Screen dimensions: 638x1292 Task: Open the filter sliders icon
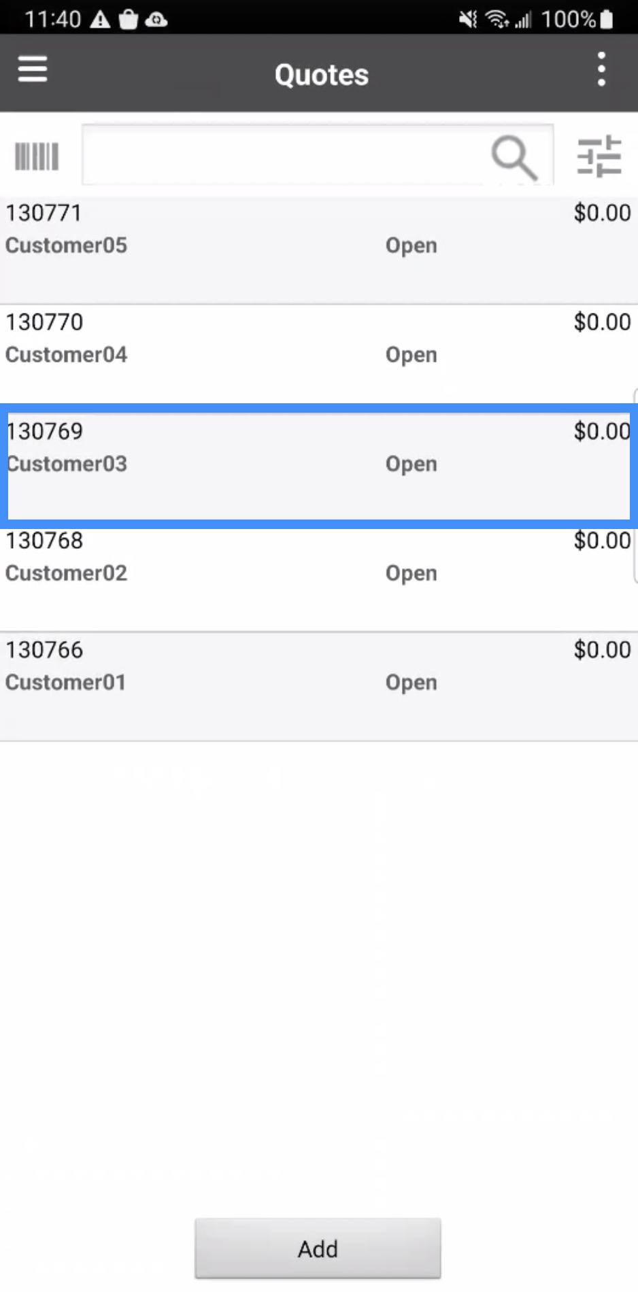599,156
